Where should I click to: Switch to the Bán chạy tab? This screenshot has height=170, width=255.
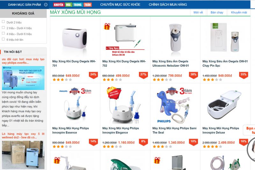coord(217,12)
